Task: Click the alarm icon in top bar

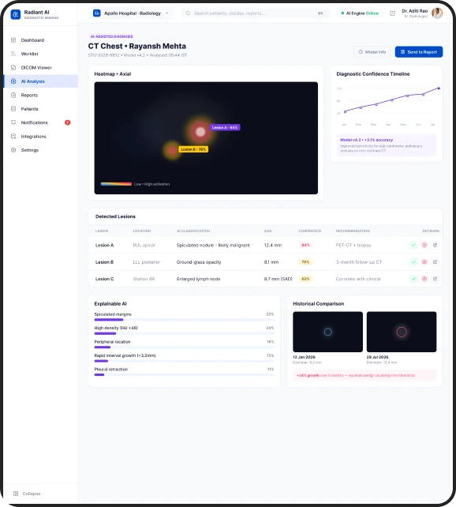Action: pos(392,13)
